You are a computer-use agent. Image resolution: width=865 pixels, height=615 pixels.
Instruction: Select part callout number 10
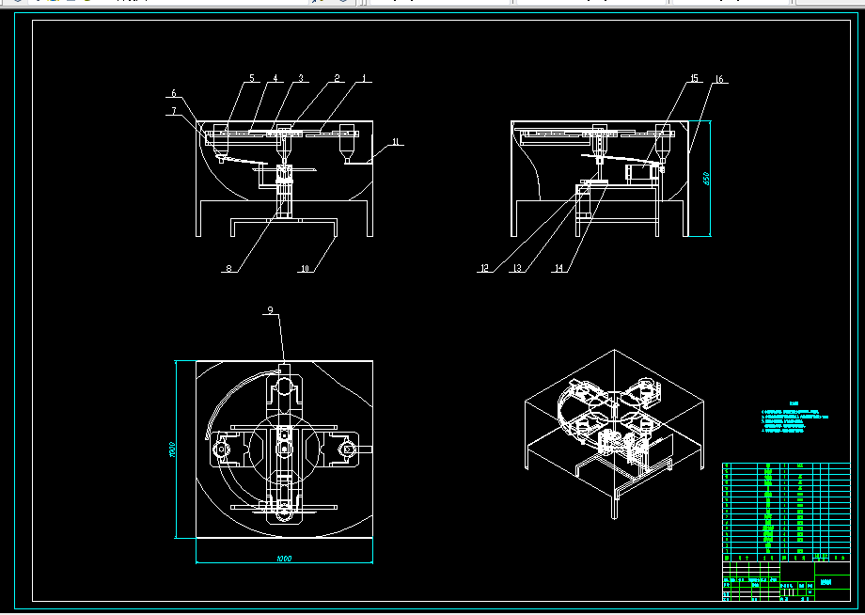click(x=305, y=269)
